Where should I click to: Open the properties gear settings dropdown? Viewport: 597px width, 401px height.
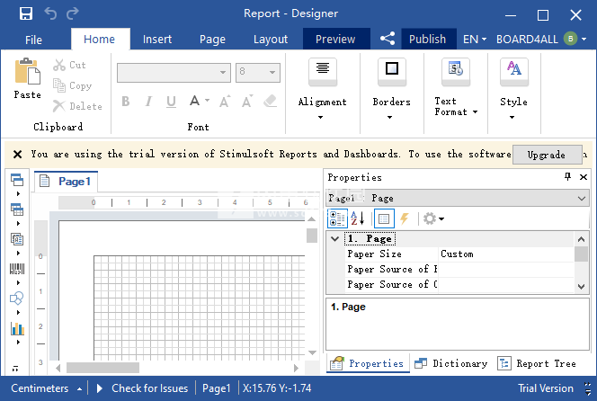[433, 218]
